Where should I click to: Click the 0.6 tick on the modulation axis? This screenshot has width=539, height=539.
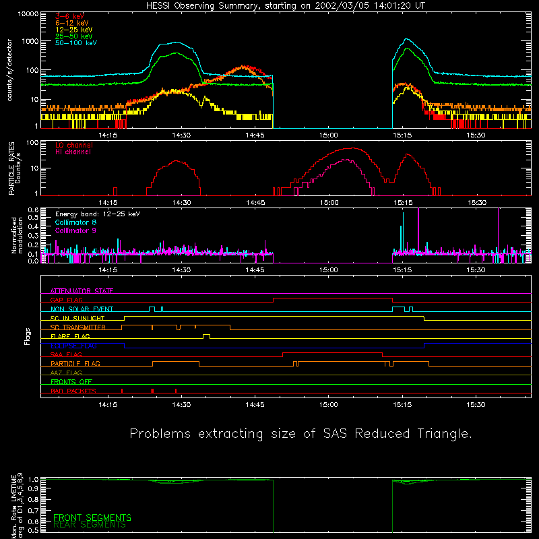pos(33,210)
